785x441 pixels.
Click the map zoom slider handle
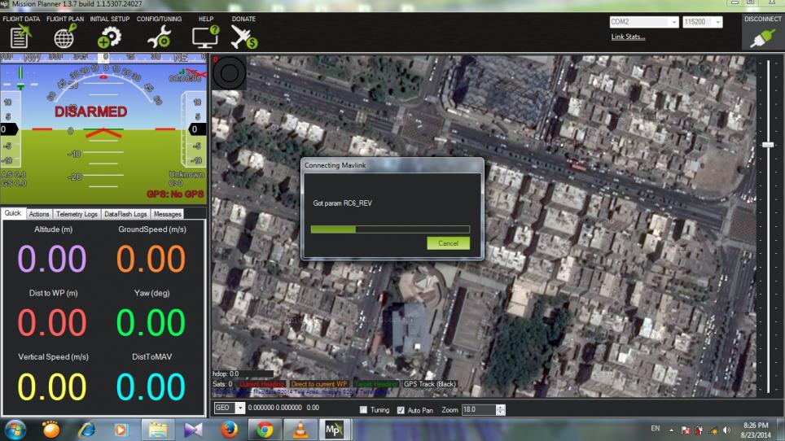[x=768, y=144]
